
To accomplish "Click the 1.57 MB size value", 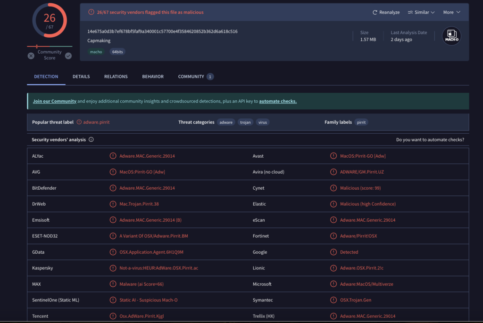I will pyautogui.click(x=368, y=40).
